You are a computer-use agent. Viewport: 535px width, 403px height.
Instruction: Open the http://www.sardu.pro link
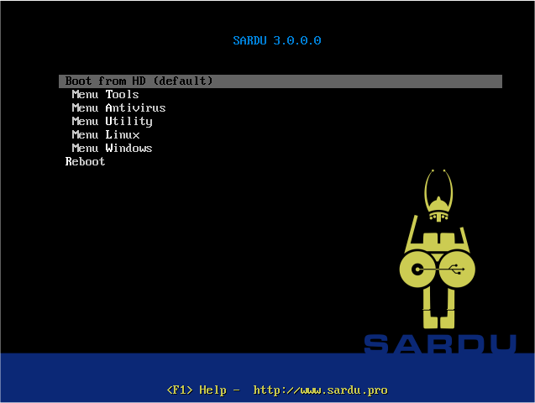[320, 390]
